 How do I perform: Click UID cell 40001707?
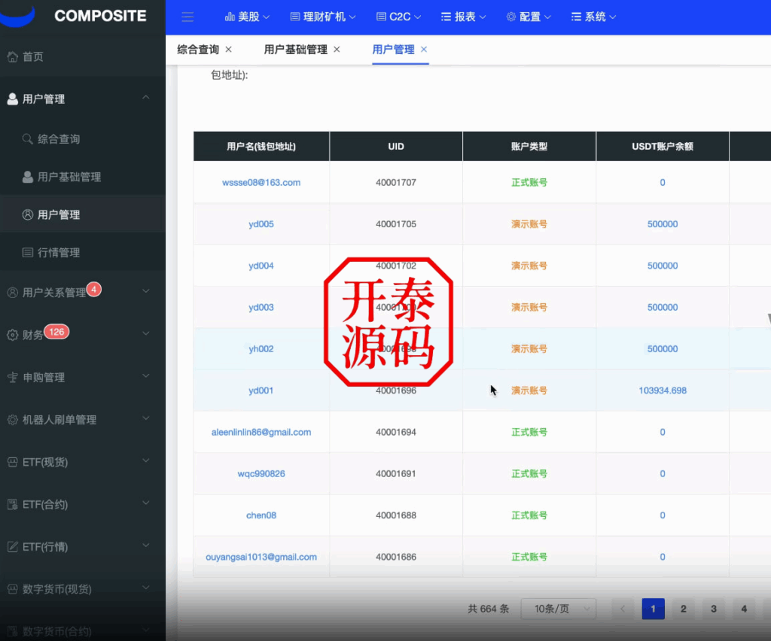(396, 183)
